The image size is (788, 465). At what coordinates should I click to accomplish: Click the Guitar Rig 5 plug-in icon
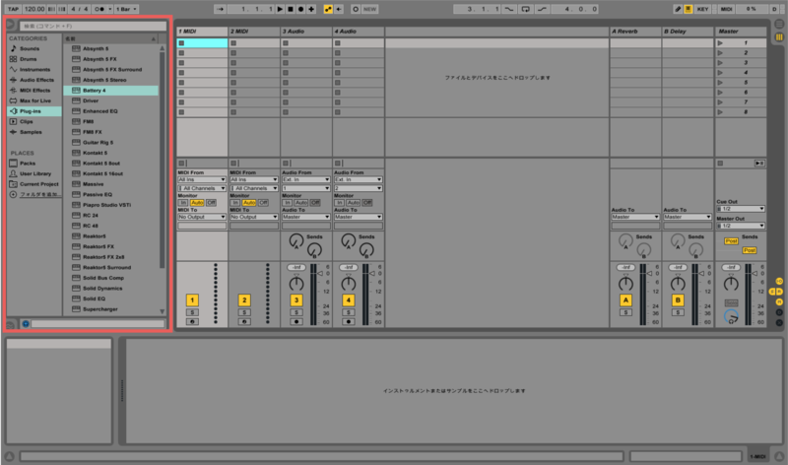pyautogui.click(x=76, y=142)
